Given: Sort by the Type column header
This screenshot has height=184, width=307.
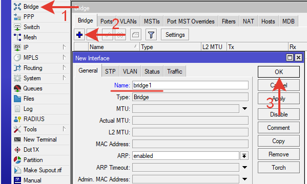Looking at the screenshot, I should point(170,47).
